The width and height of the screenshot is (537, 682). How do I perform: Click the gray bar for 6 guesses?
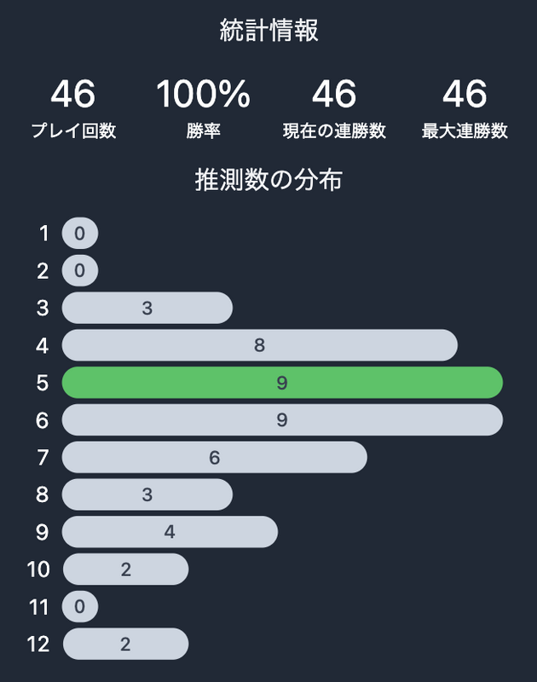(x=282, y=419)
